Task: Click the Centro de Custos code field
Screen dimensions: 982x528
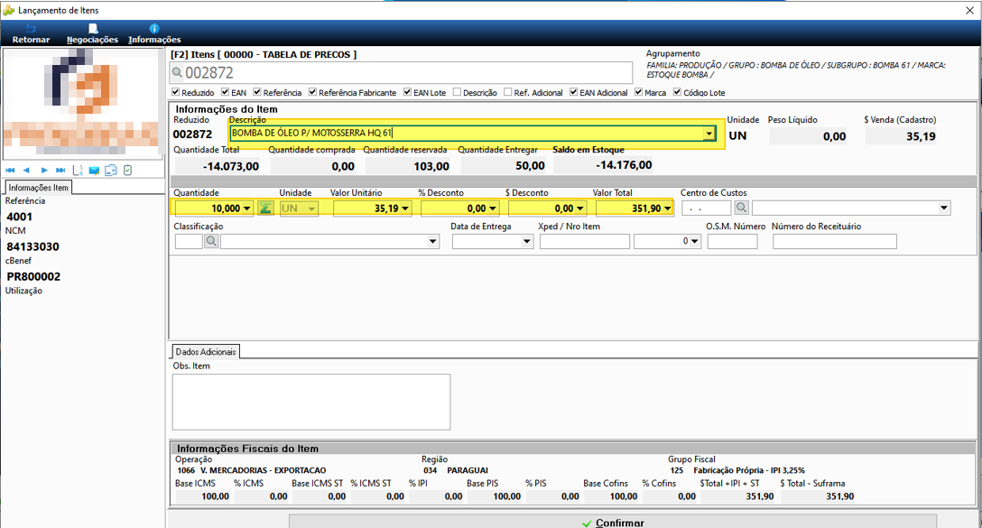Action: pyautogui.click(x=707, y=208)
